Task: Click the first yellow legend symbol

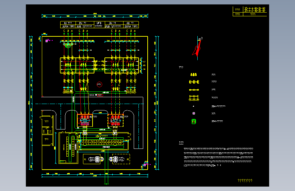Action: [x=194, y=75]
